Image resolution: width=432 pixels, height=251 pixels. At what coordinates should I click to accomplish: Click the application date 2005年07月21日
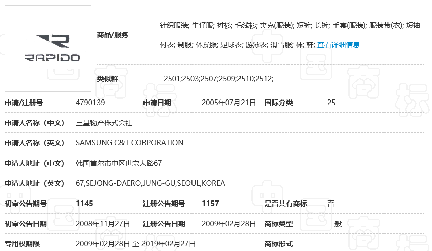tap(228, 103)
